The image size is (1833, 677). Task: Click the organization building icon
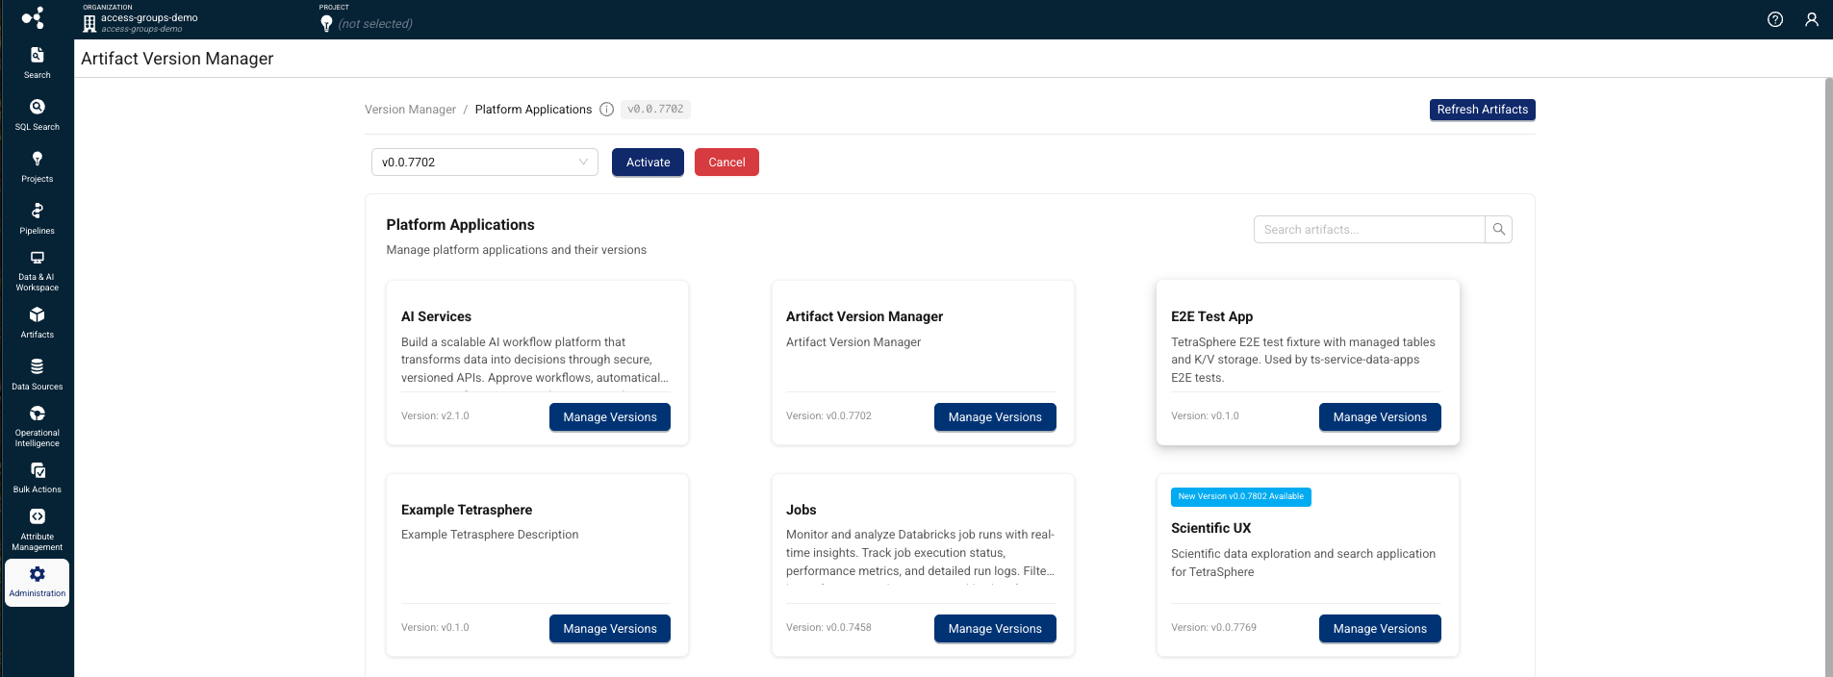coord(89,23)
